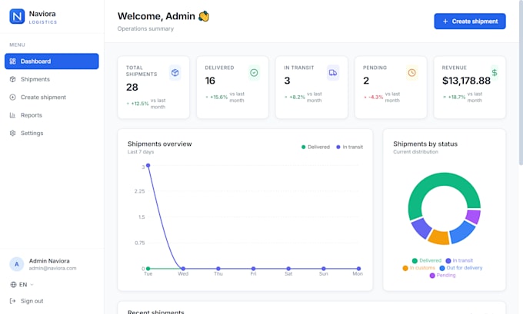The height and width of the screenshot is (314, 523).
Task: Toggle In customs legend entry
Action: 419,268
